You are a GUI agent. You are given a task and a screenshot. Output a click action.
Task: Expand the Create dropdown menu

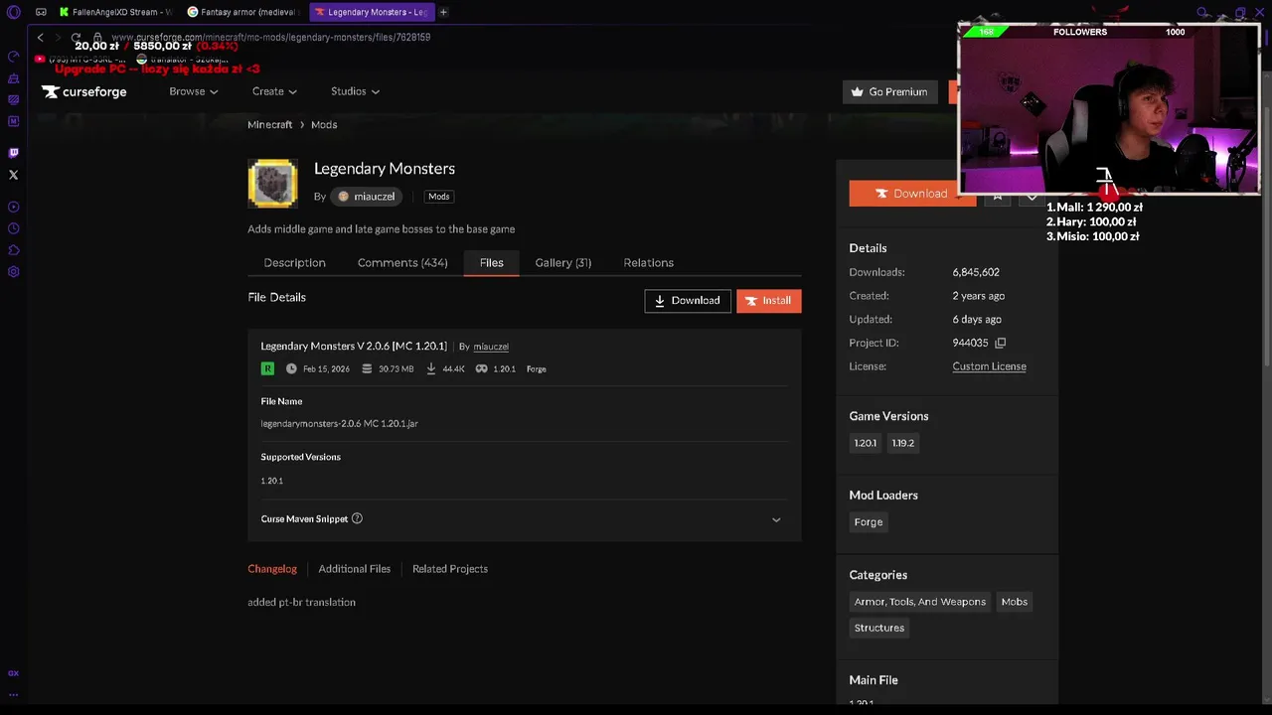click(274, 91)
